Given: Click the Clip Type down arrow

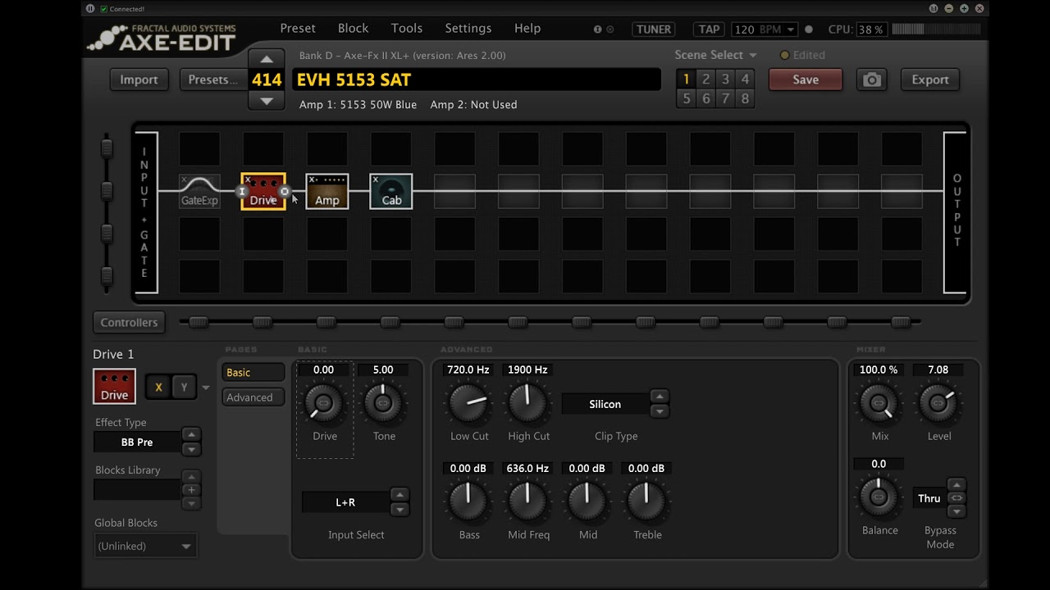Looking at the screenshot, I should coord(660,411).
